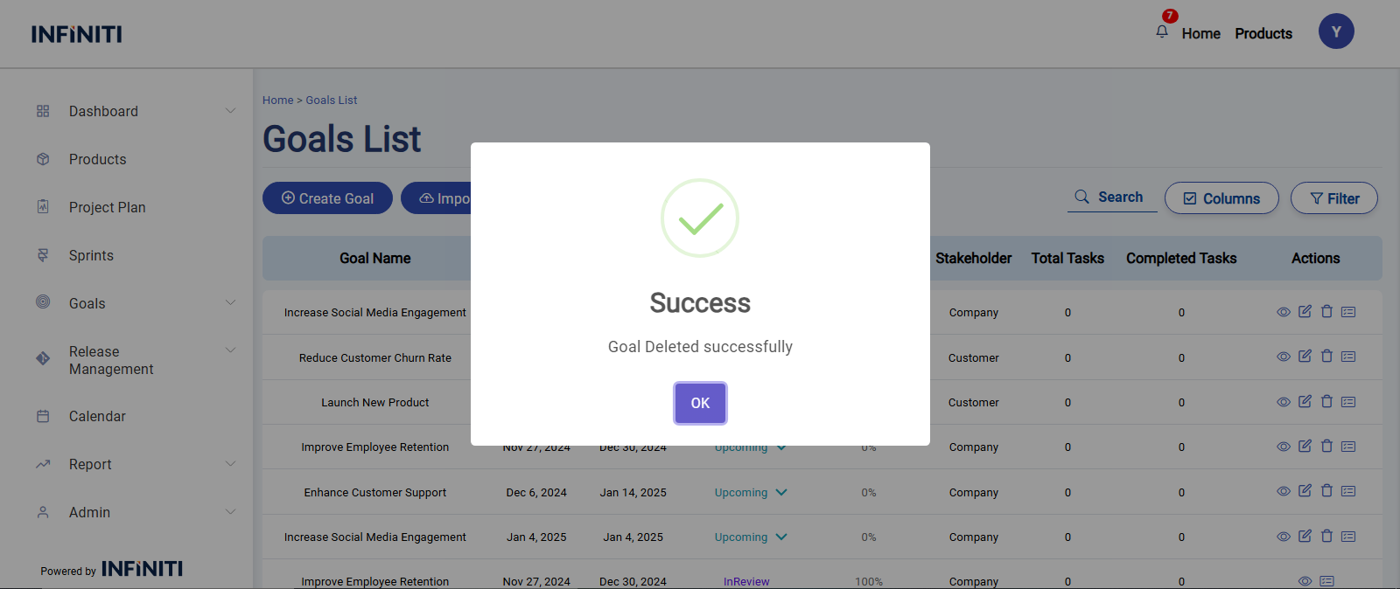Click the Search field
This screenshot has width=1400, height=589.
[x=1112, y=197]
